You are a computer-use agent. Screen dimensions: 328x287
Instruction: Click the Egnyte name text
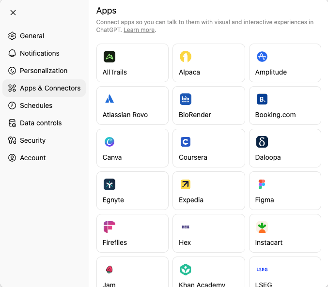pos(113,200)
